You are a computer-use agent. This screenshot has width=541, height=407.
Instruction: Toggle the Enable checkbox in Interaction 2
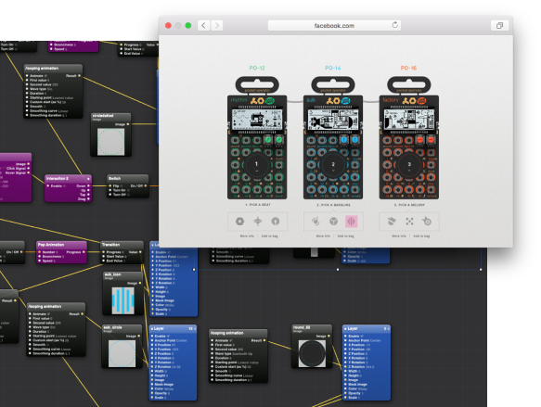(64, 186)
